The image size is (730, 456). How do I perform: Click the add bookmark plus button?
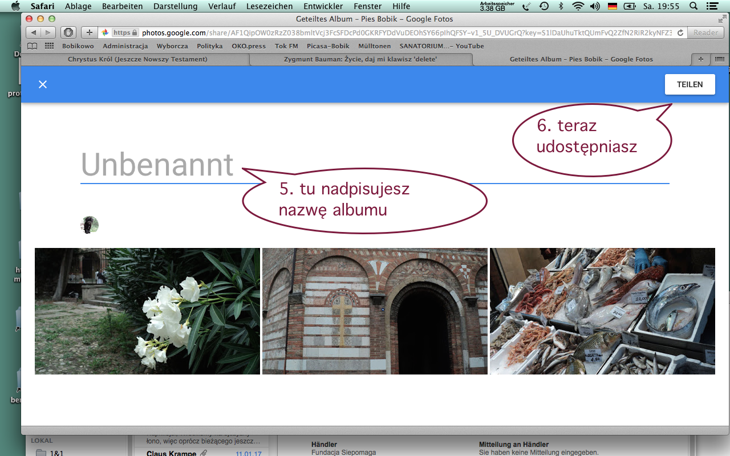89,32
